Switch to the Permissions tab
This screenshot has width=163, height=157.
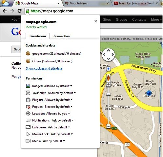38,36
